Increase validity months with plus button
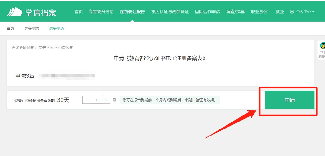Screen dimensions: 325x156 (x=106, y=100)
